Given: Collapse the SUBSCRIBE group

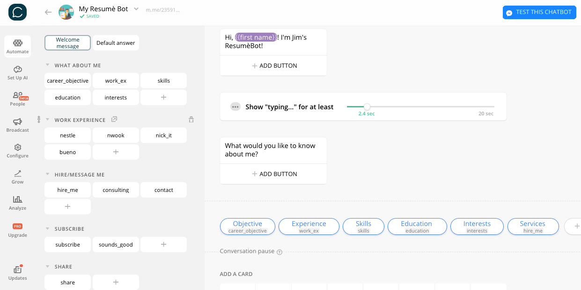Looking at the screenshot, I should pyautogui.click(x=47, y=228).
